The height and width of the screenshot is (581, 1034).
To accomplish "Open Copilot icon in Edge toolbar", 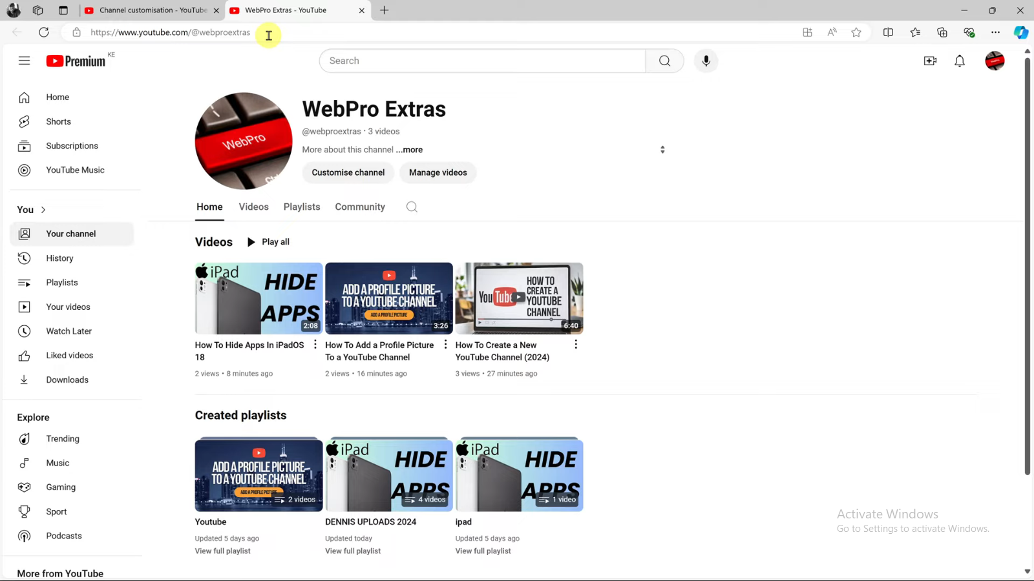I will tap(1020, 32).
